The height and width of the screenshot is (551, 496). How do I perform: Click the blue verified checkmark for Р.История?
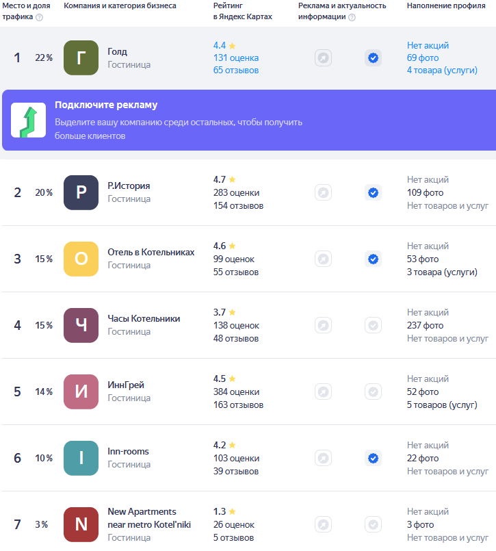(x=373, y=192)
